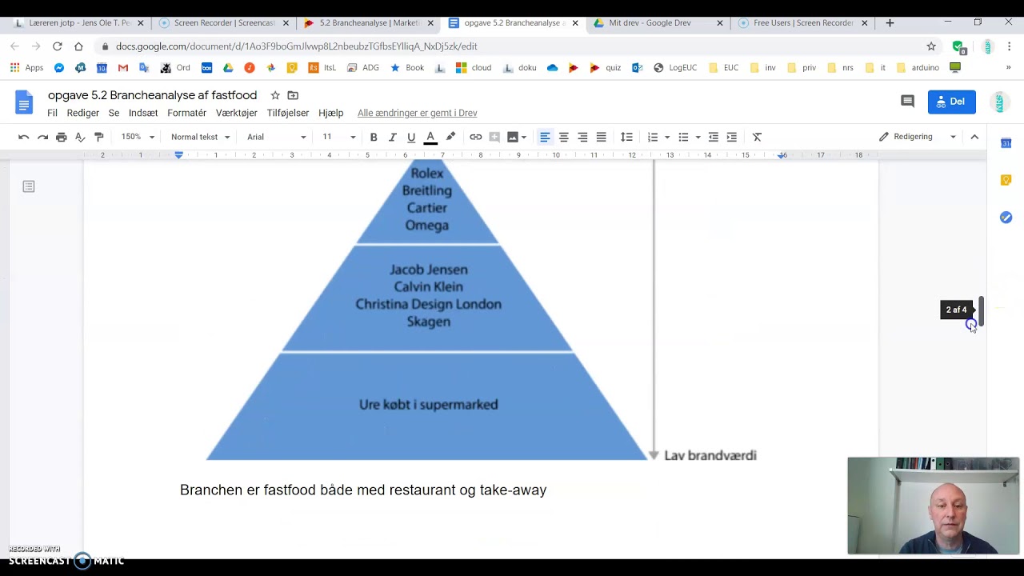The height and width of the screenshot is (576, 1024).
Task: Expand numbered list style dropdown
Action: coord(667,137)
